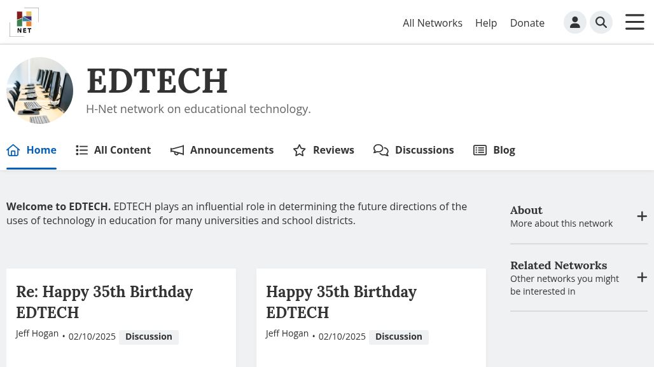Click Discussion tag on second post
Image resolution: width=654 pixels, height=367 pixels.
coord(399,337)
